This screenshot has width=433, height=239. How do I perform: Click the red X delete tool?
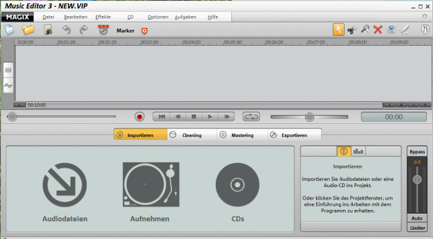378,30
